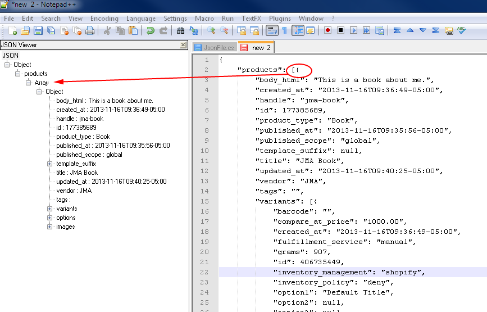Open the Plugins menu
Viewport: 487px width, 312px height.
[x=280, y=19]
